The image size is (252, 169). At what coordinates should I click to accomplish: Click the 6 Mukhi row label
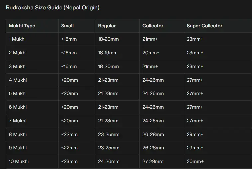(x=18, y=107)
